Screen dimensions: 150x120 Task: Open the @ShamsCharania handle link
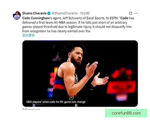[x=64, y=13]
